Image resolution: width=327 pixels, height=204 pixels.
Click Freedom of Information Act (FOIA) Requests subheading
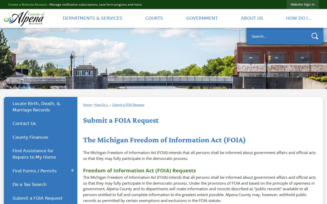coord(139,171)
